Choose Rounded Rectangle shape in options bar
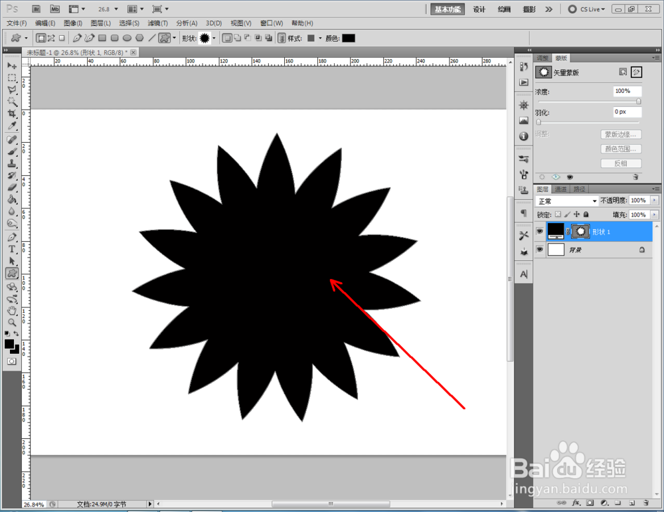The image size is (664, 512). click(x=114, y=38)
